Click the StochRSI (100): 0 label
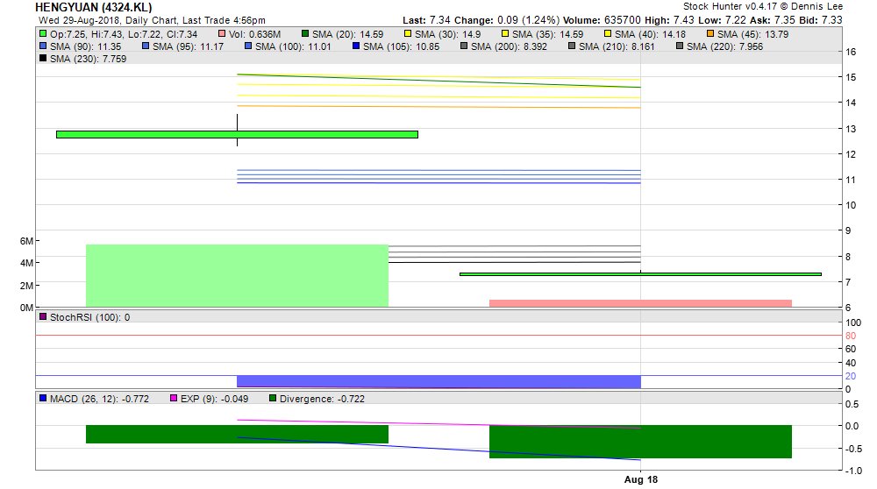 tap(90, 317)
